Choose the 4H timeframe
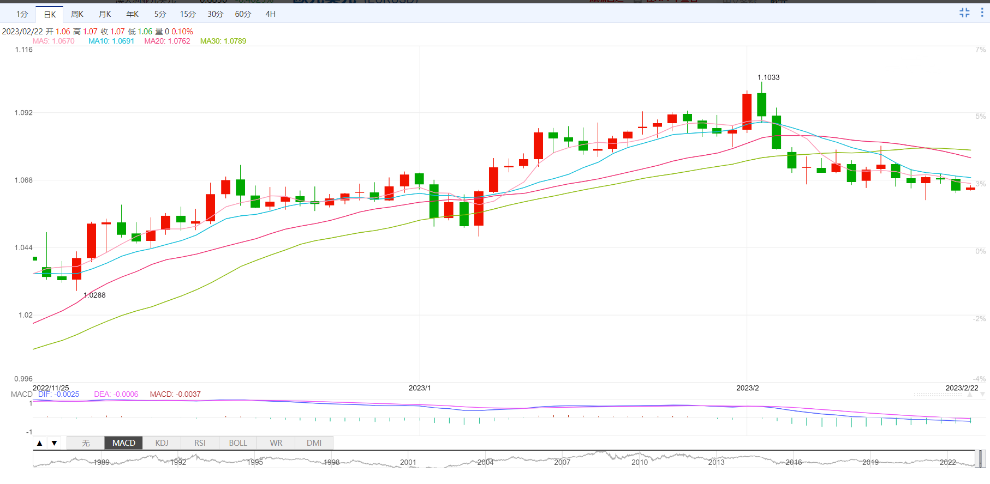 [270, 14]
